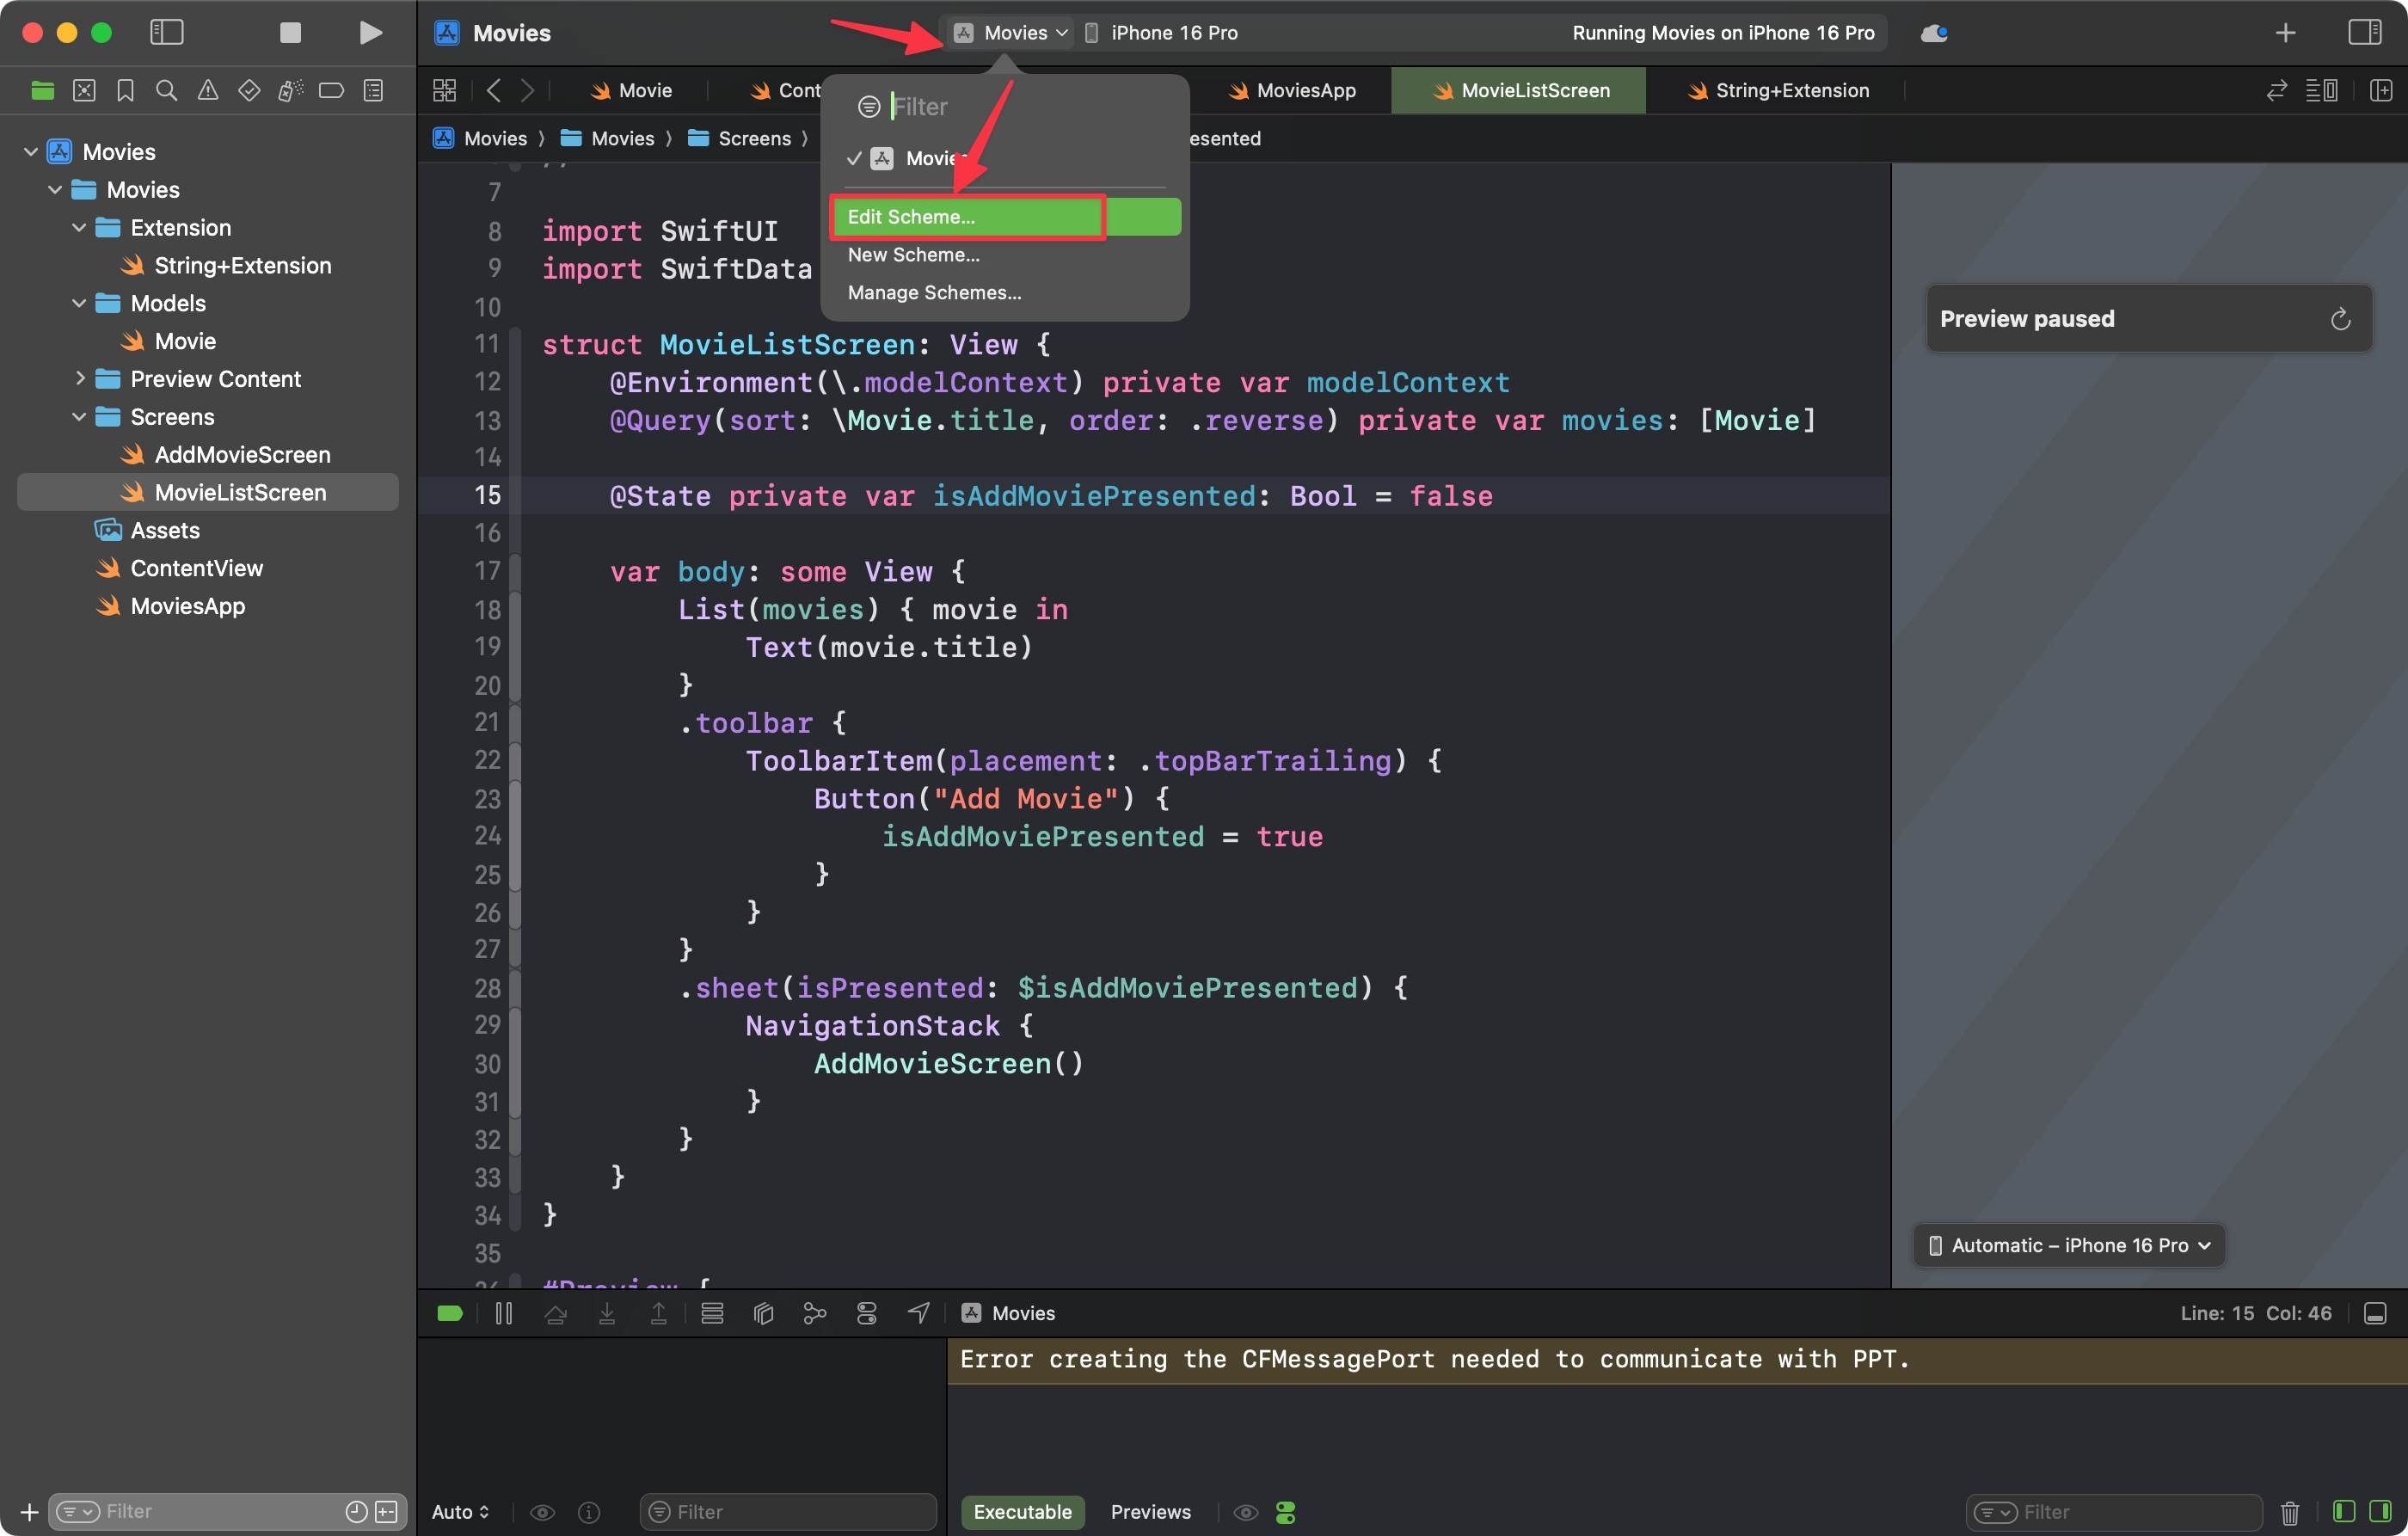Collapse the Screens folder

[x=79, y=417]
